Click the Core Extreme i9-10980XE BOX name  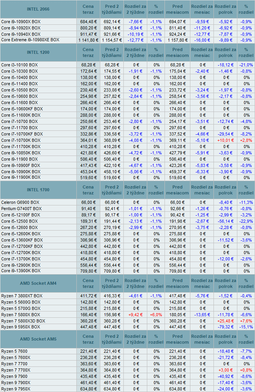pos(30,40)
